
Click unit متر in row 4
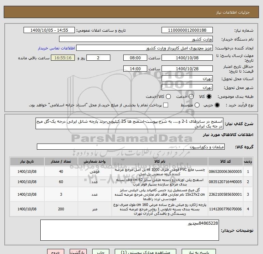point(95,209)
